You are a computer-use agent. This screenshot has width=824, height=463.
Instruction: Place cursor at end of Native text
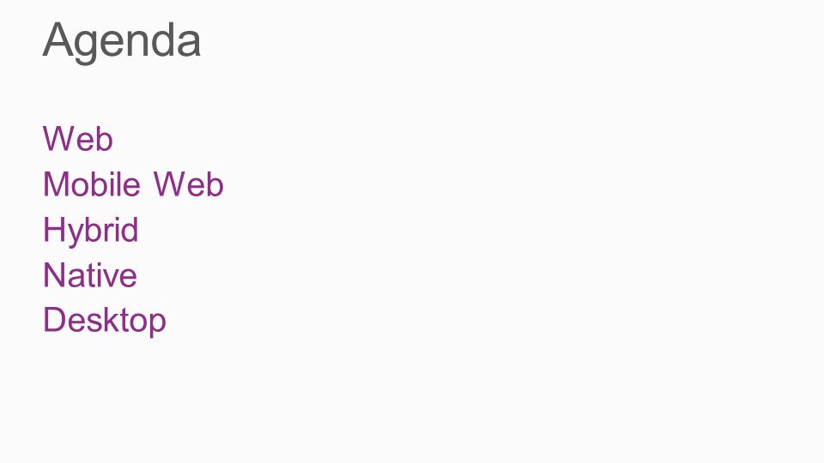(x=137, y=275)
